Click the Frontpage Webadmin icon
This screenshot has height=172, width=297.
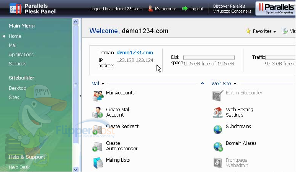[x=218, y=163]
